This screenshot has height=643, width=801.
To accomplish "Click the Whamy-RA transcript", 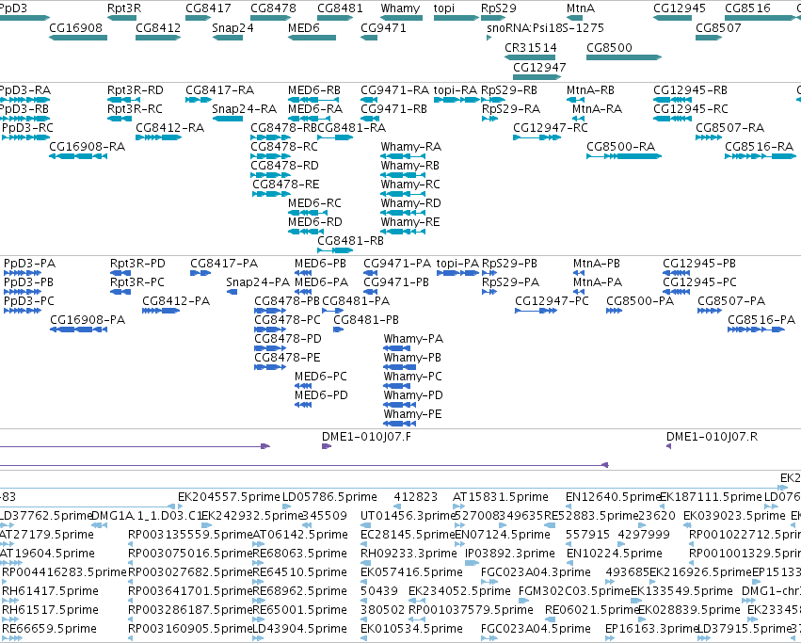I will click(403, 156).
